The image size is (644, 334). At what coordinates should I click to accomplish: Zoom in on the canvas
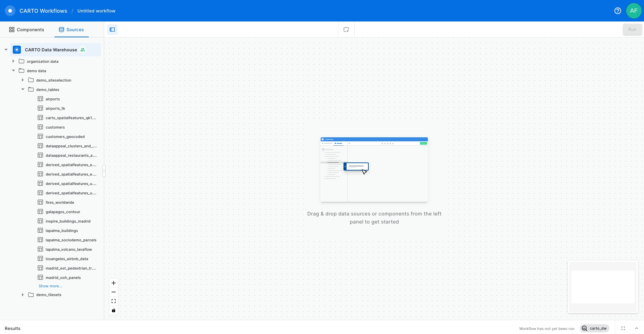pyautogui.click(x=114, y=283)
